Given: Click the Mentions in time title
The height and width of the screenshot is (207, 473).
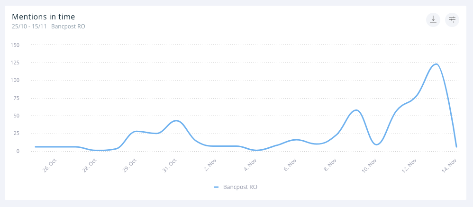Looking at the screenshot, I should [x=44, y=17].
